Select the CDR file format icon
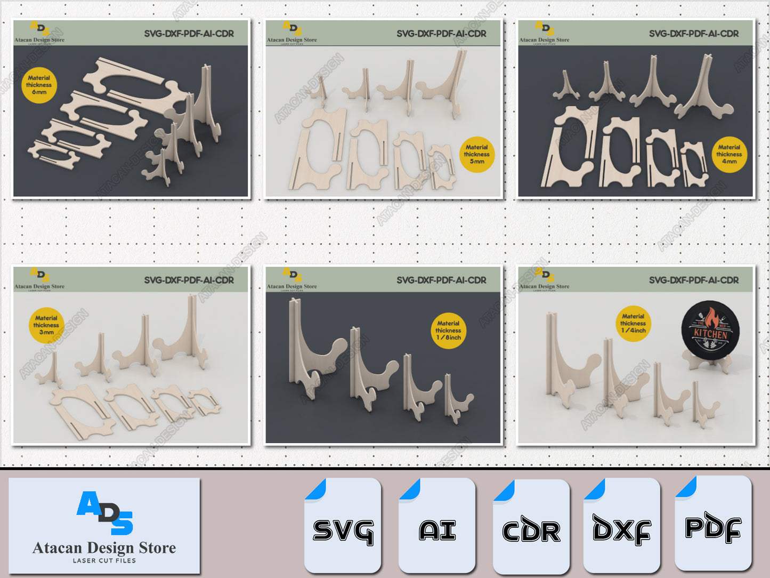The width and height of the screenshot is (770, 578). coord(531,527)
